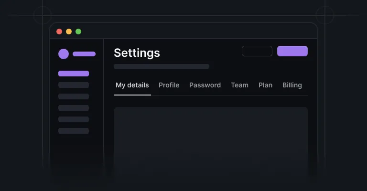Screen dimensions: 367x191
Task: Select the second gray sidebar item
Action: point(74,96)
